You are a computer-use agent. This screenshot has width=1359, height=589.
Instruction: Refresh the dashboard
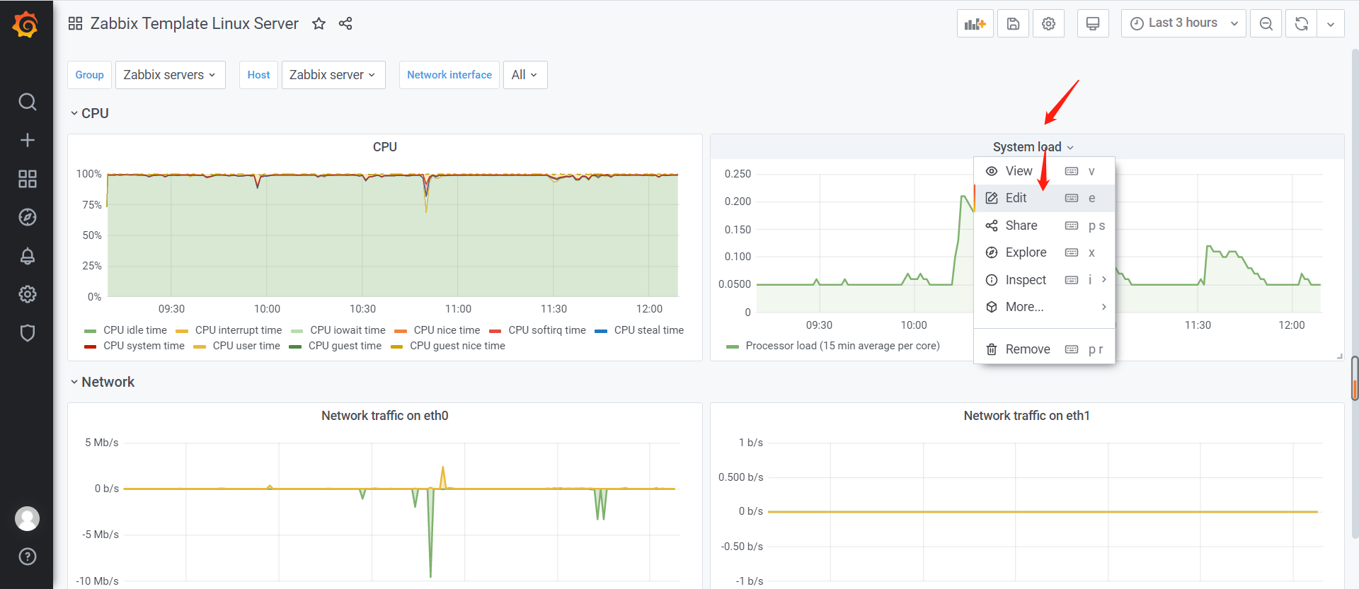1301,24
